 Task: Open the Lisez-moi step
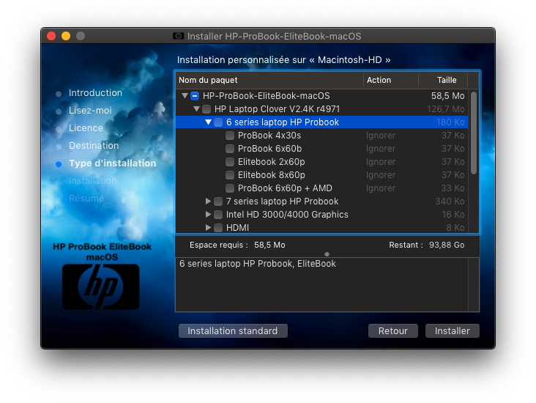90,111
